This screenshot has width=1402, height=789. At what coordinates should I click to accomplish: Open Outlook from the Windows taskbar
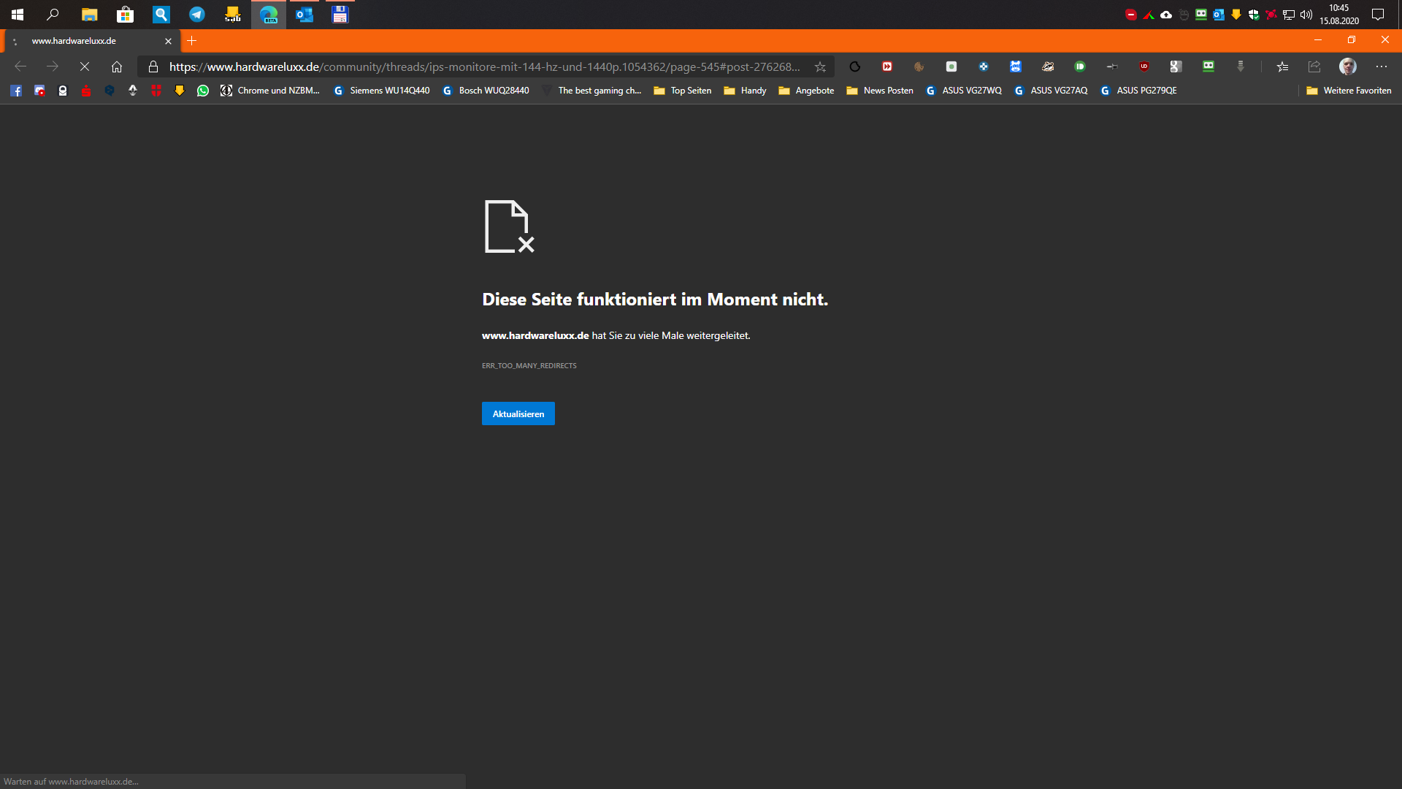304,14
